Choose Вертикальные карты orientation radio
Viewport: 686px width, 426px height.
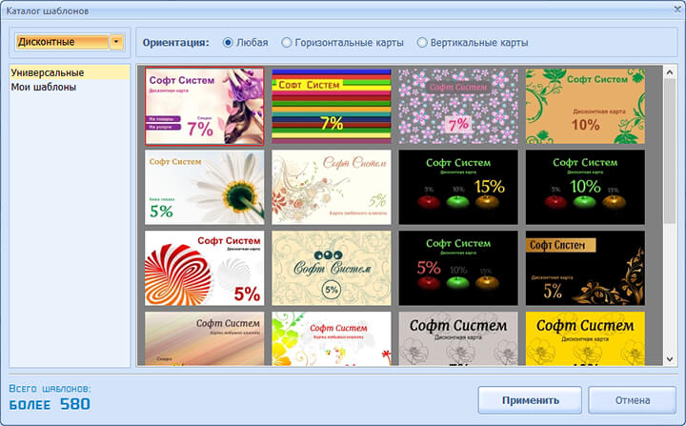[422, 43]
